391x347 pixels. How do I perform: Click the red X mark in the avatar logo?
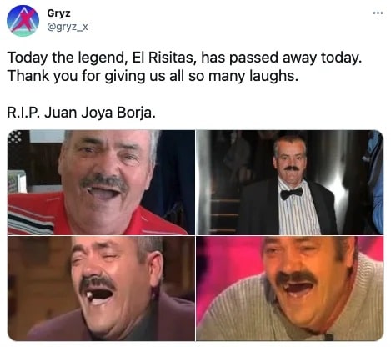(x=25, y=20)
